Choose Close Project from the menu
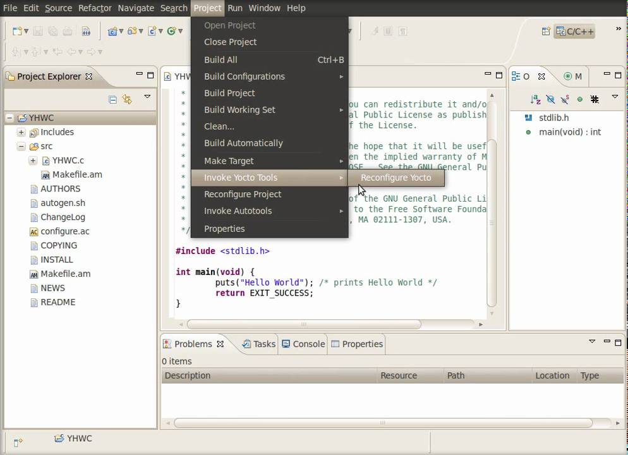This screenshot has height=455, width=628. tap(230, 42)
